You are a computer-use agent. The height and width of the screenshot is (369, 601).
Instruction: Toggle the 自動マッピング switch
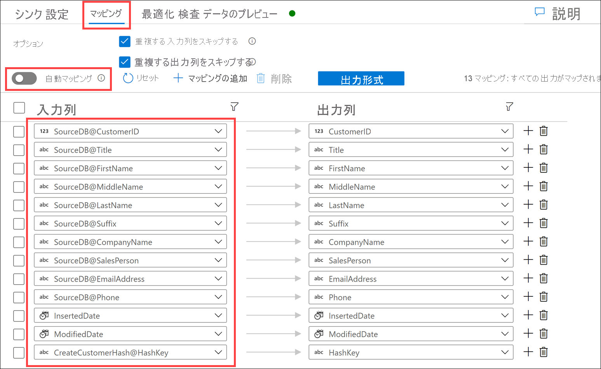point(24,78)
